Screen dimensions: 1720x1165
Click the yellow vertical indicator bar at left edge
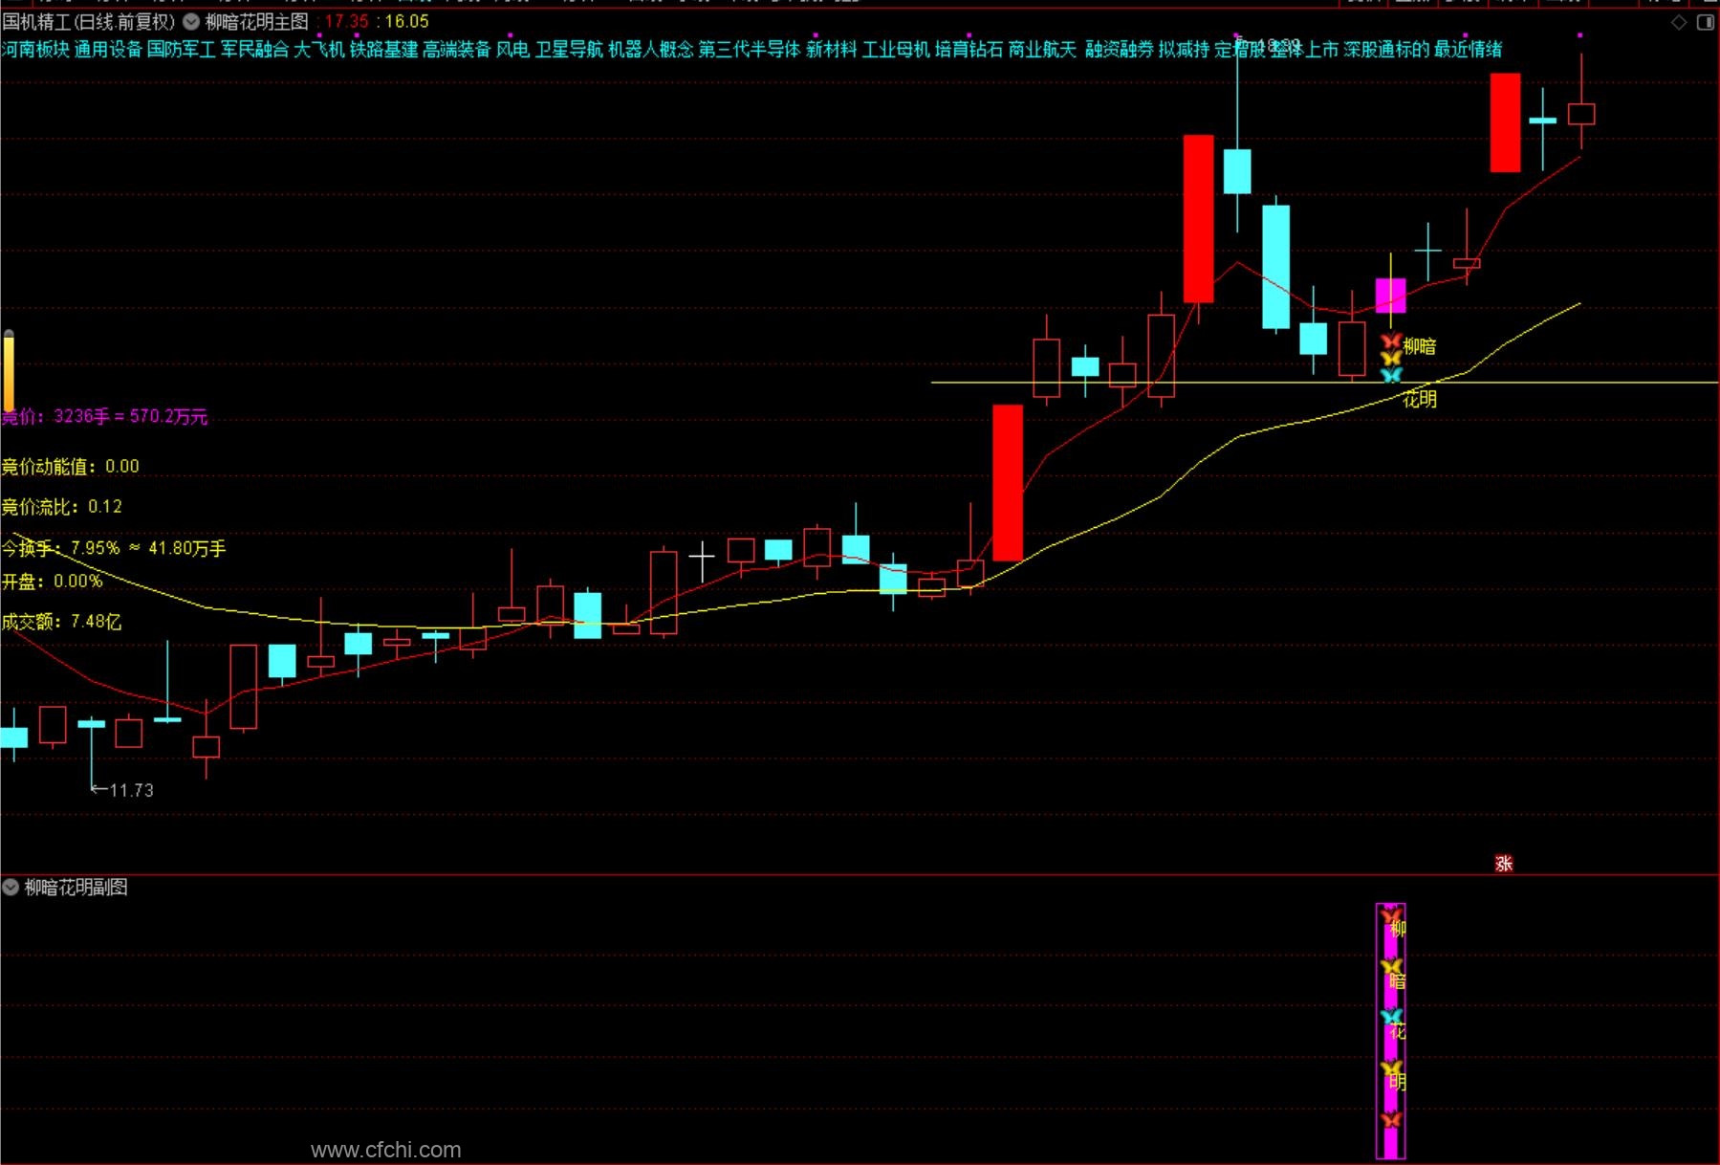(9, 371)
